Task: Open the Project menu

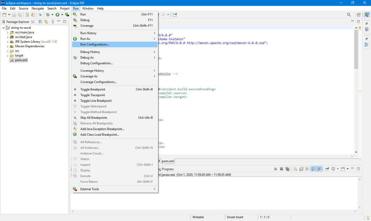Action: pos(65,8)
